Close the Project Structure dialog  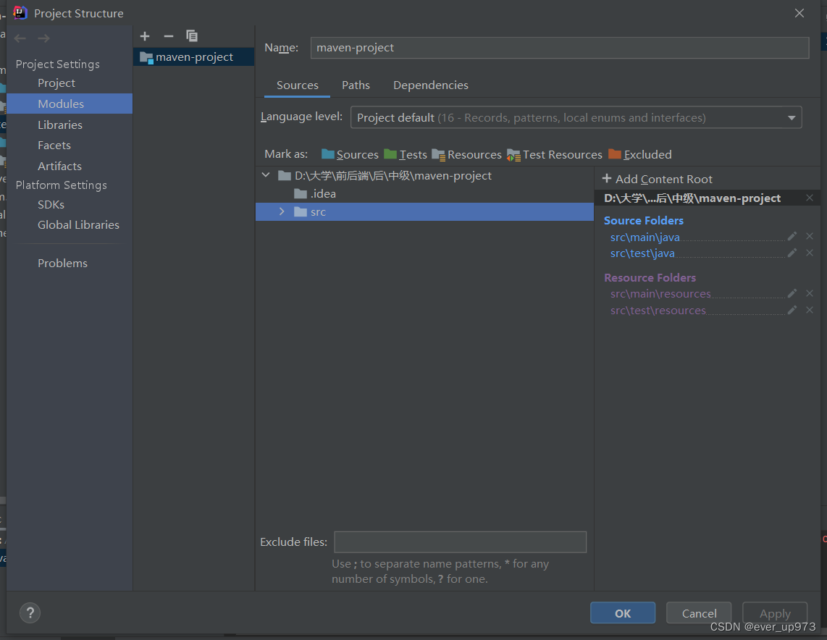pyautogui.click(x=799, y=13)
